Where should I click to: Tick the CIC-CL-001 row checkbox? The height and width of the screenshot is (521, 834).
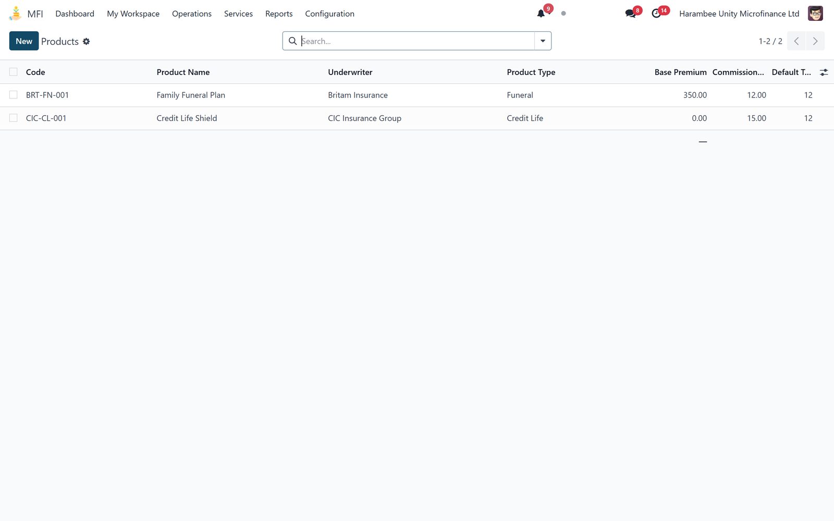tap(14, 118)
